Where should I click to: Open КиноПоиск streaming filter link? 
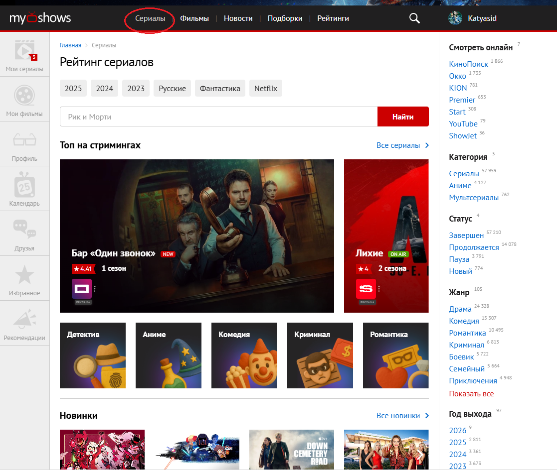click(468, 64)
